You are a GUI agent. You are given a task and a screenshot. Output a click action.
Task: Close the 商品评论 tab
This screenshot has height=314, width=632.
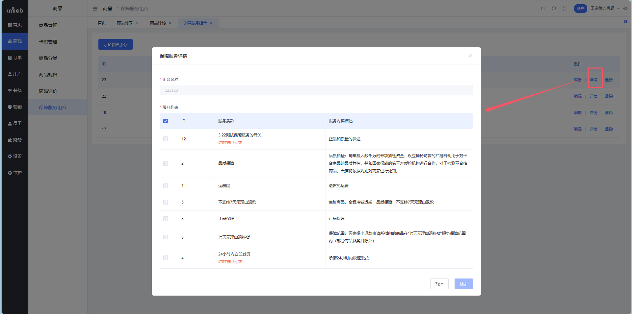pyautogui.click(x=170, y=23)
